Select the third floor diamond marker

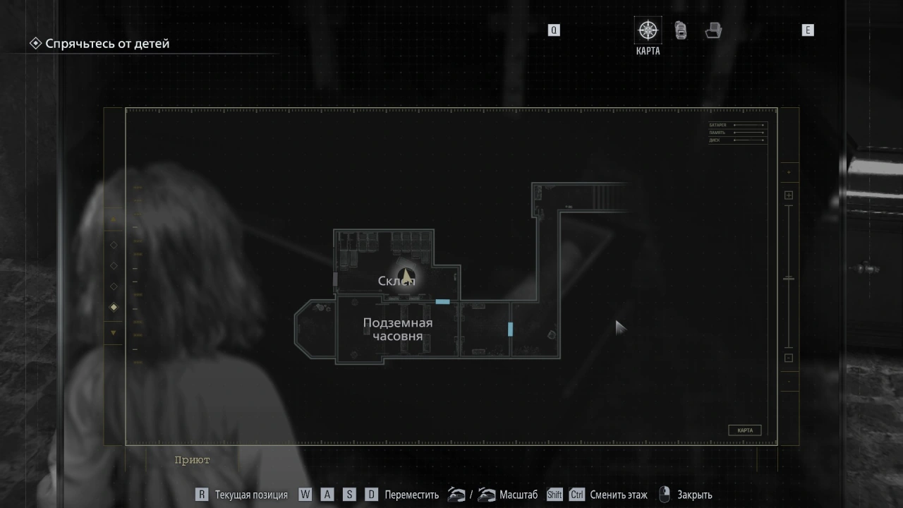(x=114, y=286)
